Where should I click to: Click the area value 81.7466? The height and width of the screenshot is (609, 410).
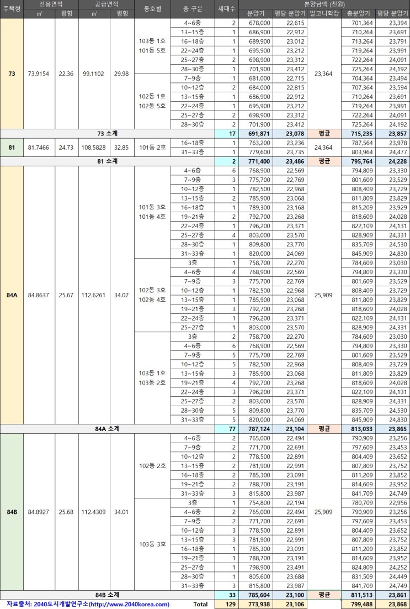pyautogui.click(x=39, y=148)
